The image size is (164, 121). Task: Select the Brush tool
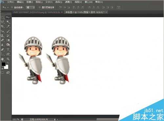pyautogui.click(x=8, y=31)
